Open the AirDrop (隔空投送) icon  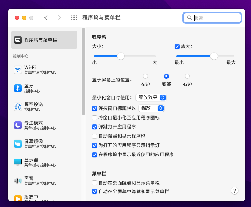tap(18, 107)
